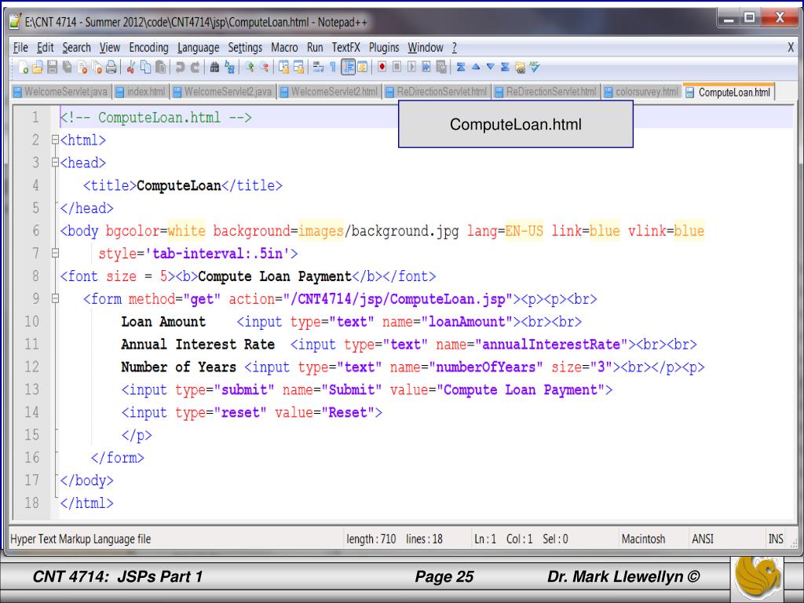Screen dimensions: 804x603
Task: Click the stop macro recording icon
Action: click(397, 68)
